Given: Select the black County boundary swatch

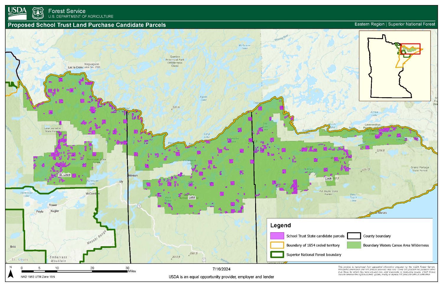Looking at the screenshot, I should tap(354, 236).
